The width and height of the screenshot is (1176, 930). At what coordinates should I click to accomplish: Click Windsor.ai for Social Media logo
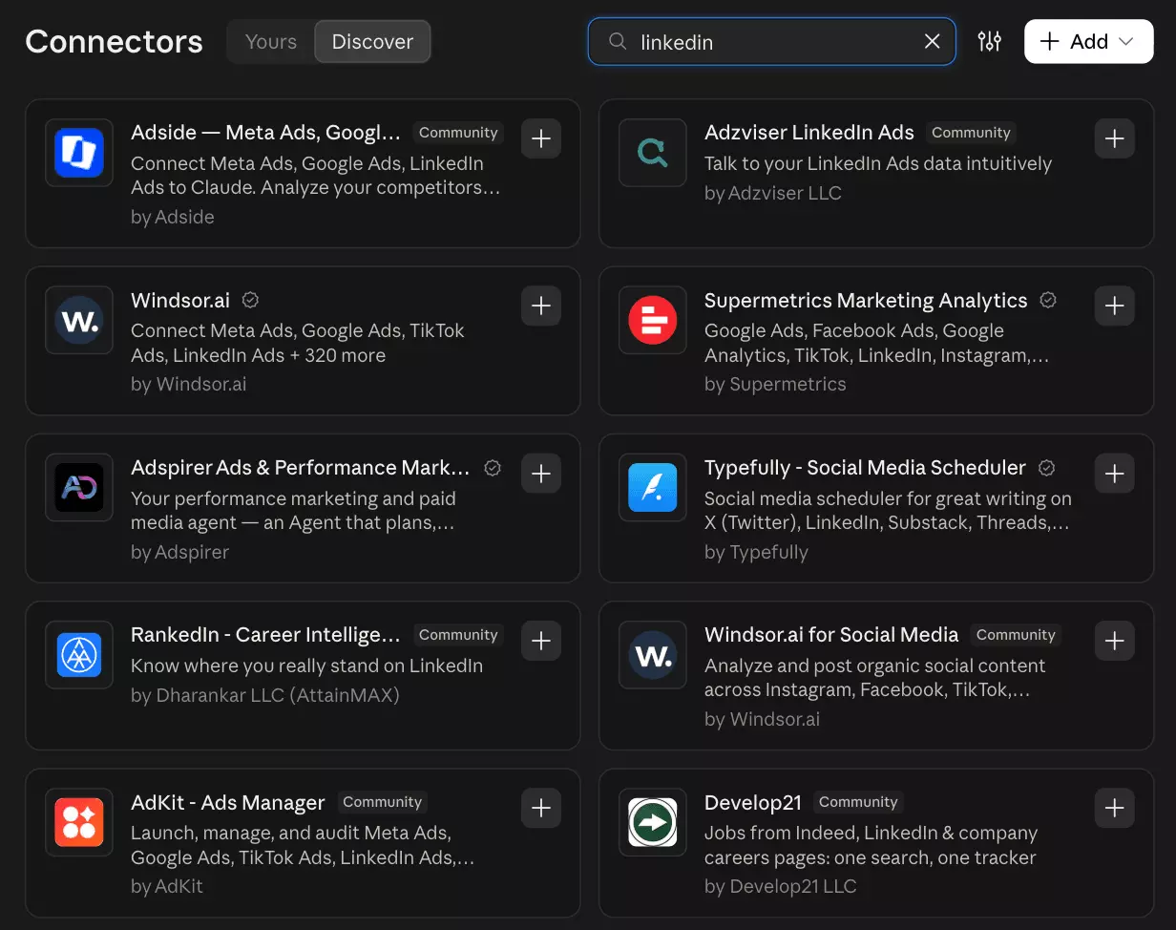pyautogui.click(x=653, y=655)
